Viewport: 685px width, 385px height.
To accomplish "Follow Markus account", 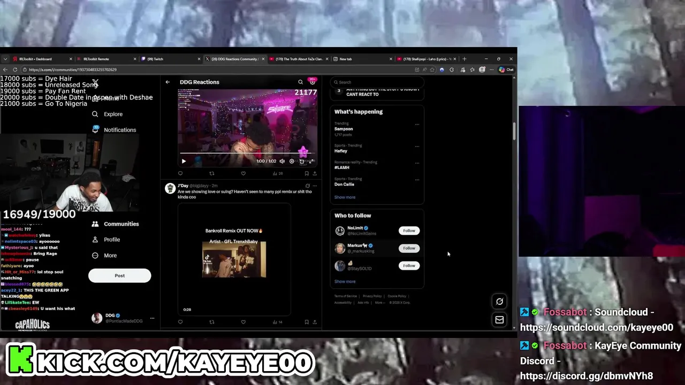I will click(409, 248).
